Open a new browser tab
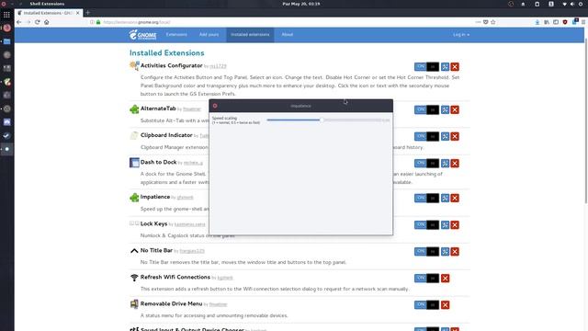The image size is (588, 331). [x=88, y=13]
